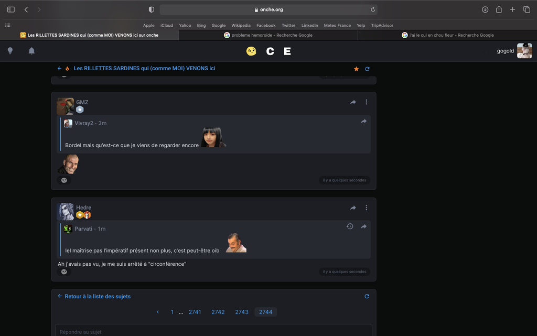537x336 pixels.
Task: Switch to the probleme hemoroide Google tab
Action: tap(268, 35)
